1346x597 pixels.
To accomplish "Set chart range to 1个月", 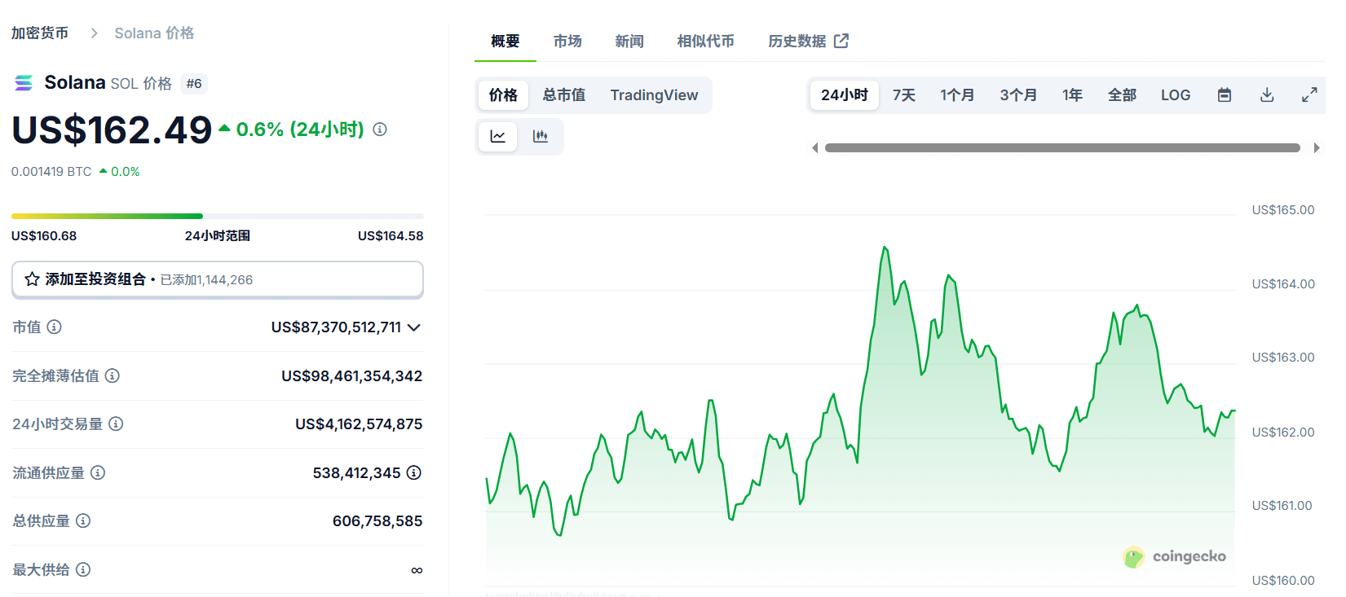I will pyautogui.click(x=957, y=95).
